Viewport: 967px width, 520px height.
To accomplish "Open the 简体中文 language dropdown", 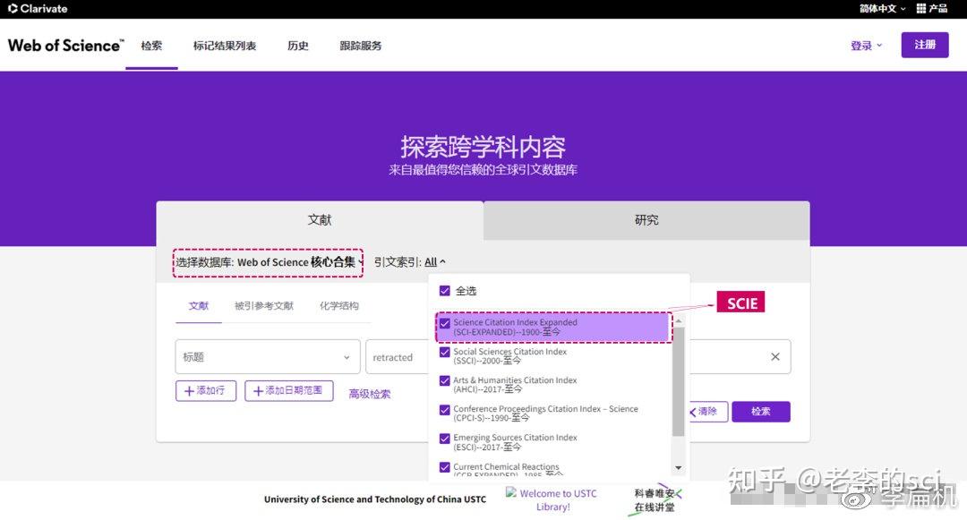I will pos(883,9).
